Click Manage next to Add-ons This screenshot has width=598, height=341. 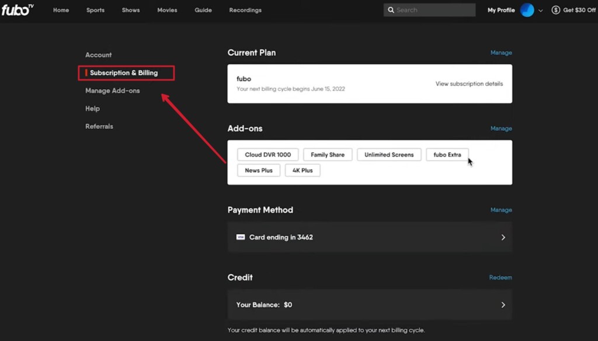501,128
